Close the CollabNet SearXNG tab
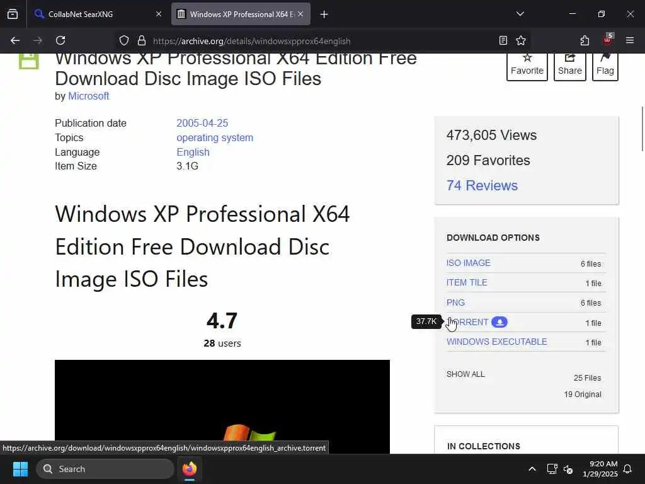645x484 pixels. click(x=159, y=14)
